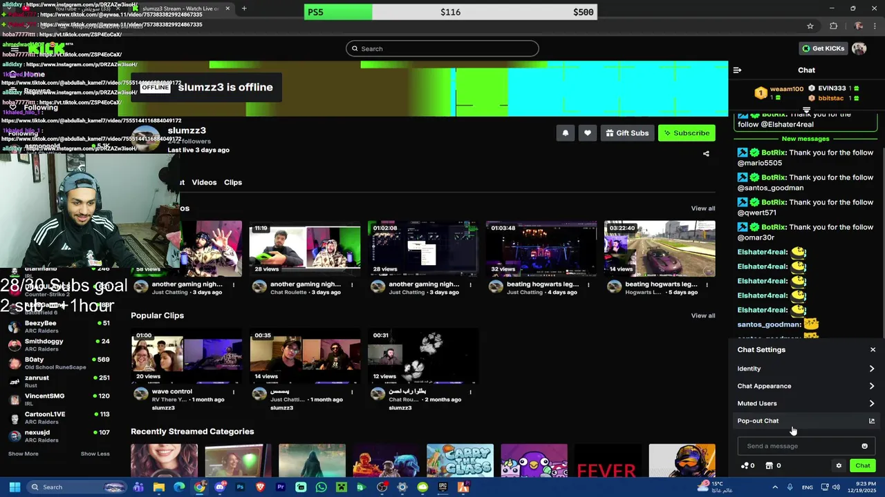The width and height of the screenshot is (885, 497).
Task: Open options for 1:03:48 Hogwarts video
Action: point(588,284)
